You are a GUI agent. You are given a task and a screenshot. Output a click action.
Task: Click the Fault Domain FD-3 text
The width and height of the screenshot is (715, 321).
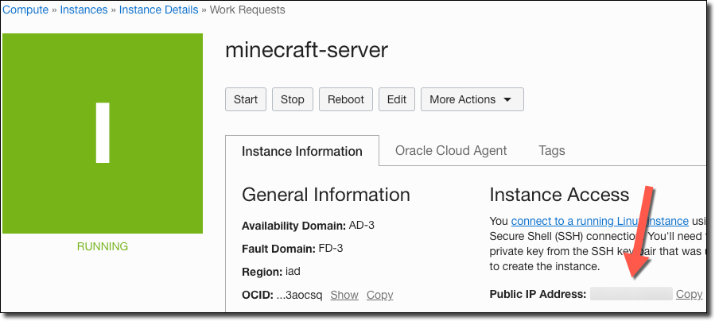pos(293,249)
